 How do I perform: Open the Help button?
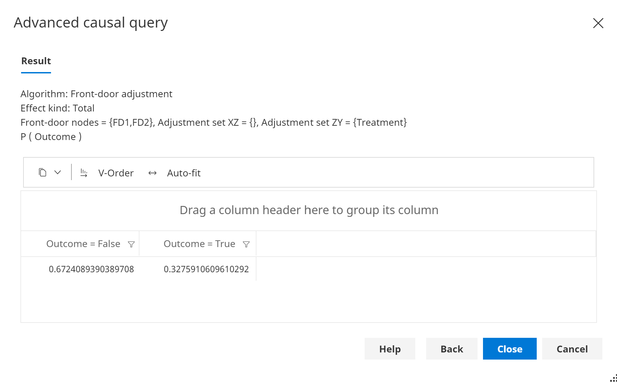(x=390, y=349)
